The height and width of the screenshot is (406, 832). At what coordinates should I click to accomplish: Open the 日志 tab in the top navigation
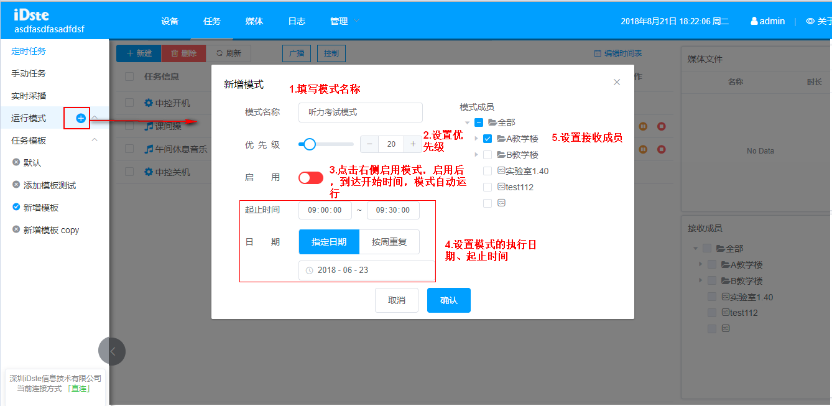[297, 21]
